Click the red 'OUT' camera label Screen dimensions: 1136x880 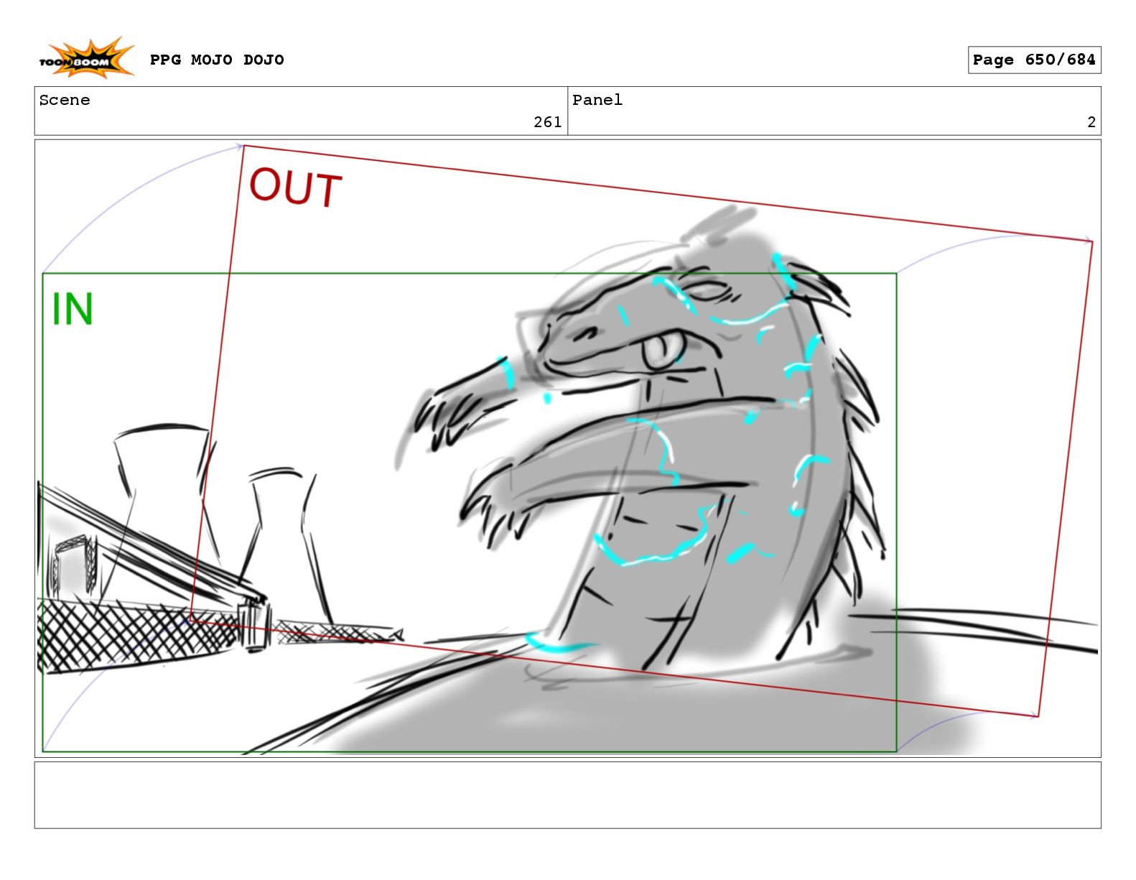click(295, 187)
